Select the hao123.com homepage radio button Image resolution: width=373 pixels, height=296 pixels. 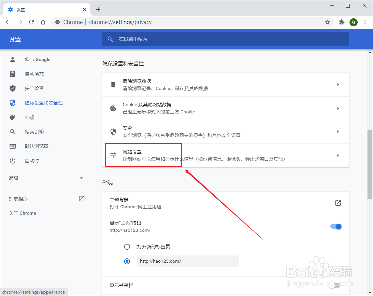pyautogui.click(x=127, y=261)
